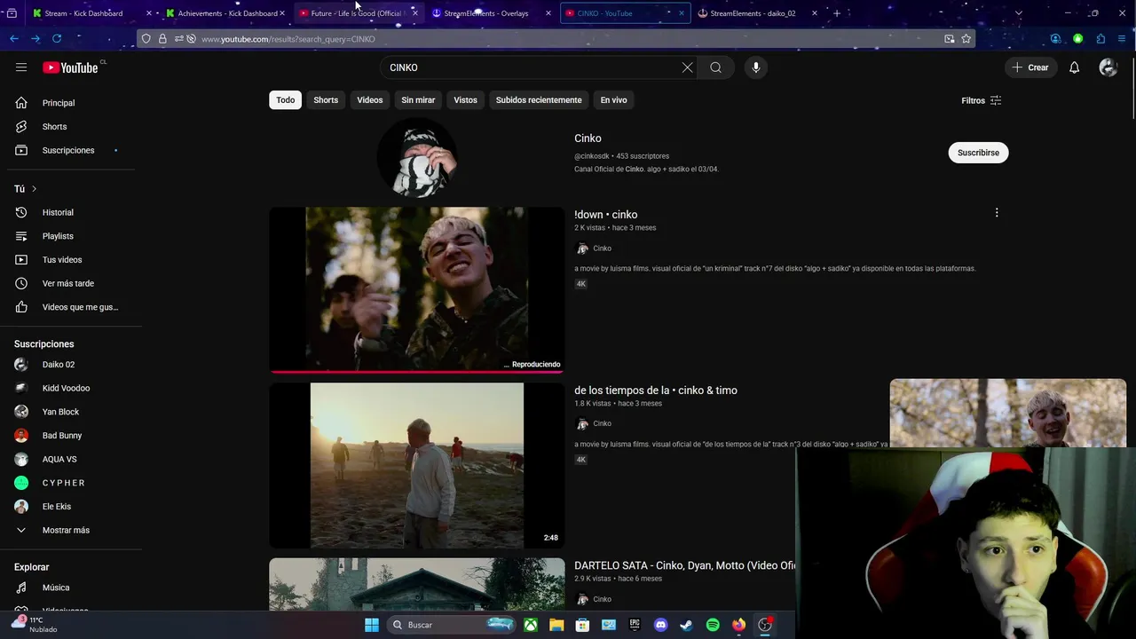The image size is (1136, 639).
Task: Select the Todo filter chip
Action: (285, 100)
